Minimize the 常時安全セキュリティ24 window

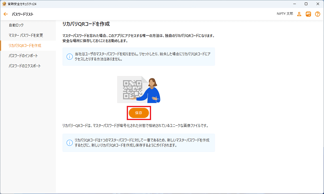click(295, 4)
